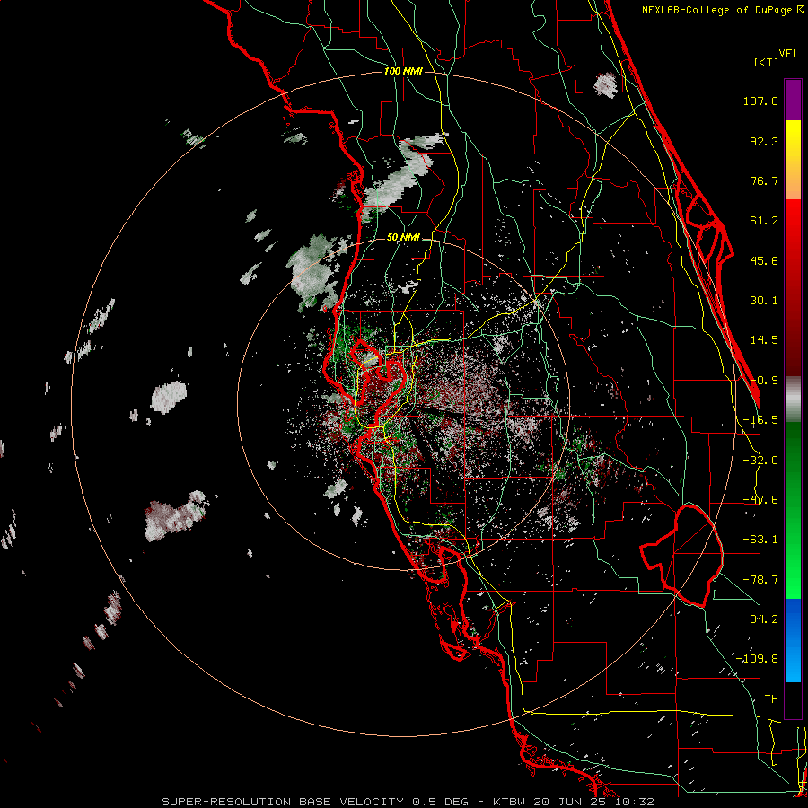Pick the -32.0 velocity value

click(760, 461)
